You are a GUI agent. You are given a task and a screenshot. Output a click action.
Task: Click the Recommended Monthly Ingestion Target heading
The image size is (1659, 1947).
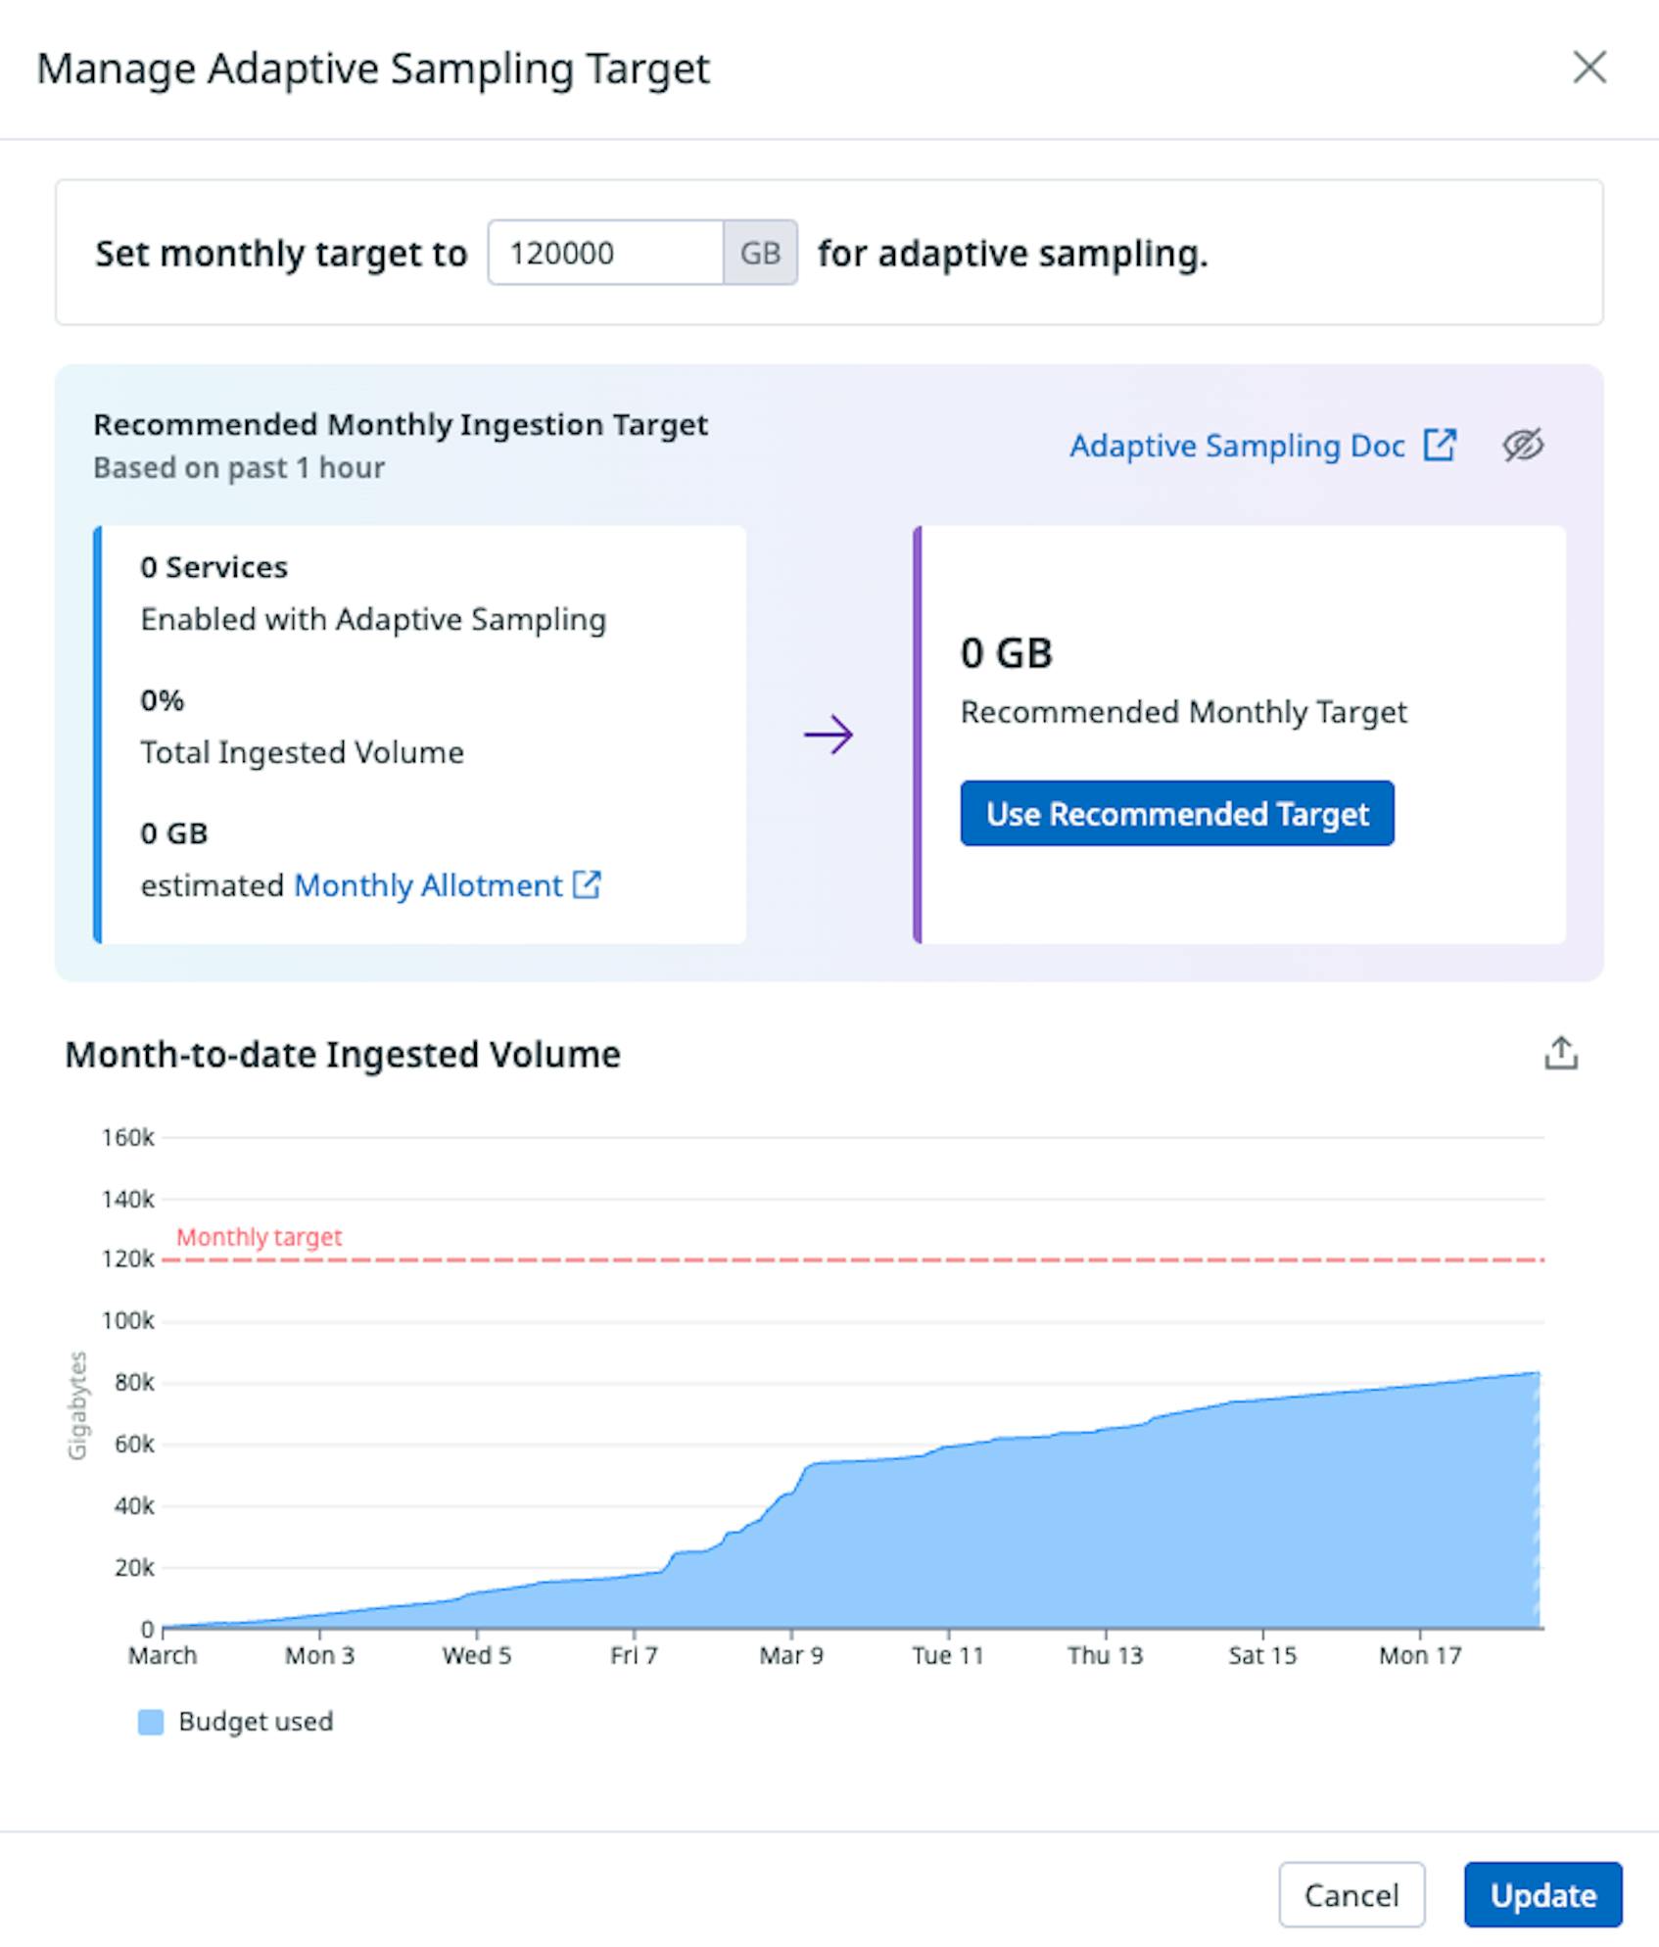pos(400,424)
